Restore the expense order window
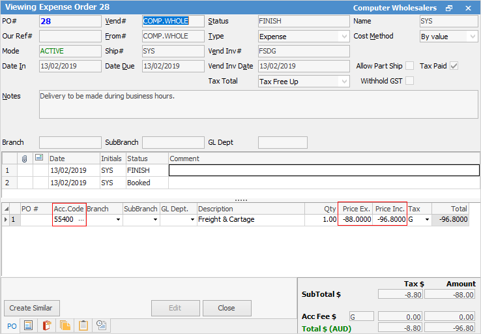 pyautogui.click(x=449, y=8)
